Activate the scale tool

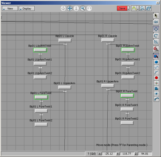tap(156, 42)
